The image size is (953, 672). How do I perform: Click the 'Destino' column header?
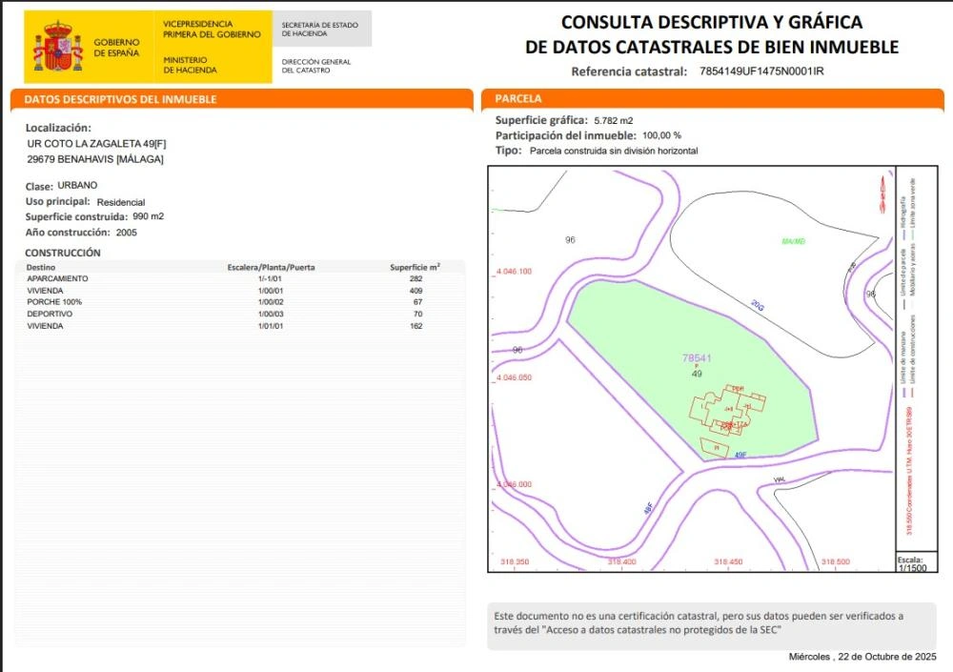coord(41,267)
